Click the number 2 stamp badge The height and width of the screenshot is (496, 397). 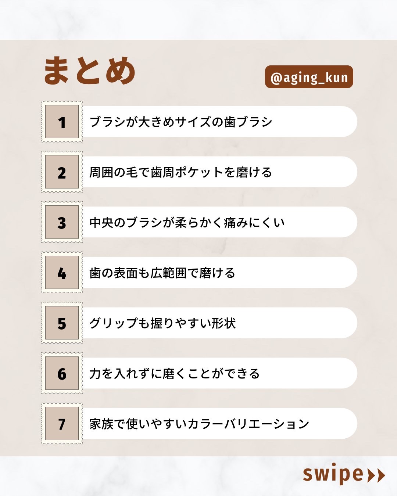(x=62, y=172)
